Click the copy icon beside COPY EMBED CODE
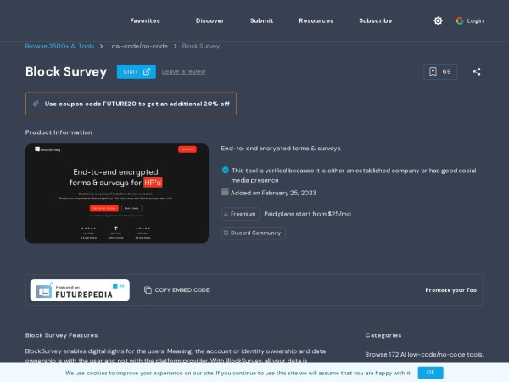The width and height of the screenshot is (509, 382). click(x=148, y=290)
